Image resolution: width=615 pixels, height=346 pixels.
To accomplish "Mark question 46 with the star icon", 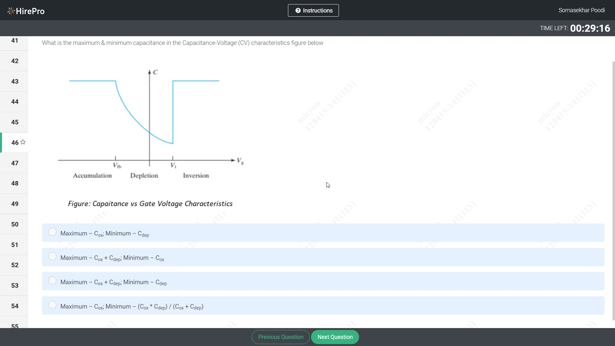I will tap(23, 142).
